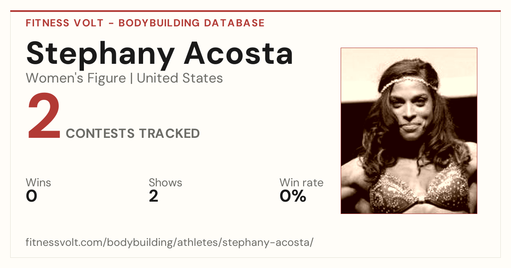This screenshot has height=268, width=511.
Task: Click the Wins label
Action: coord(38,182)
